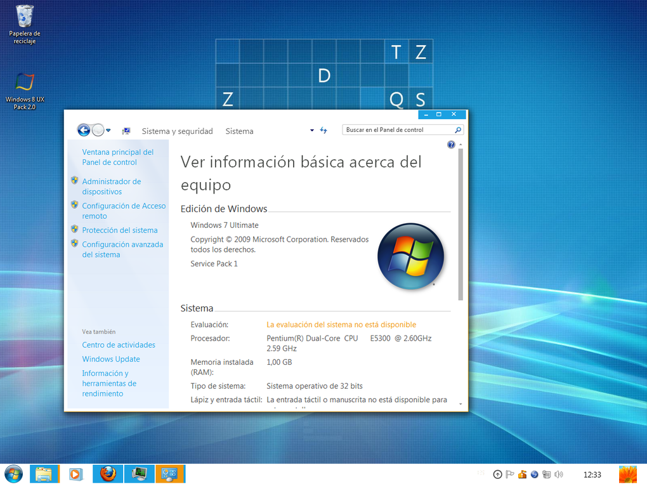Click the search magnifier icon
Screen dimensions: 647x484
[457, 130]
